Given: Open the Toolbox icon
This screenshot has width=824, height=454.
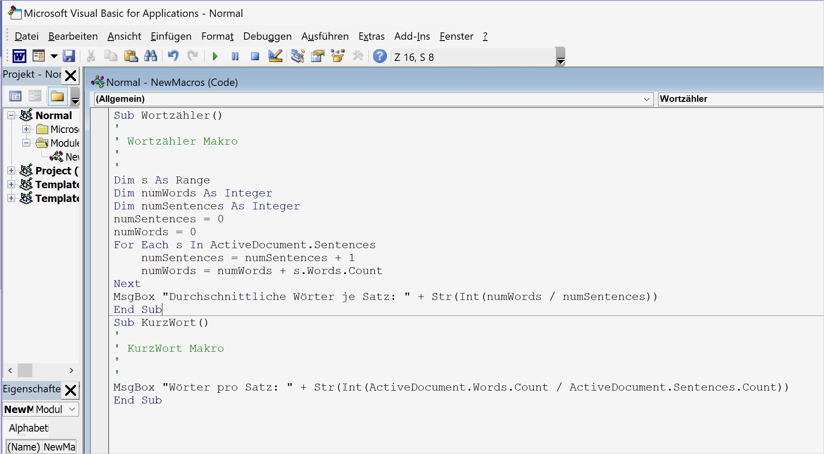Looking at the screenshot, I should click(358, 57).
